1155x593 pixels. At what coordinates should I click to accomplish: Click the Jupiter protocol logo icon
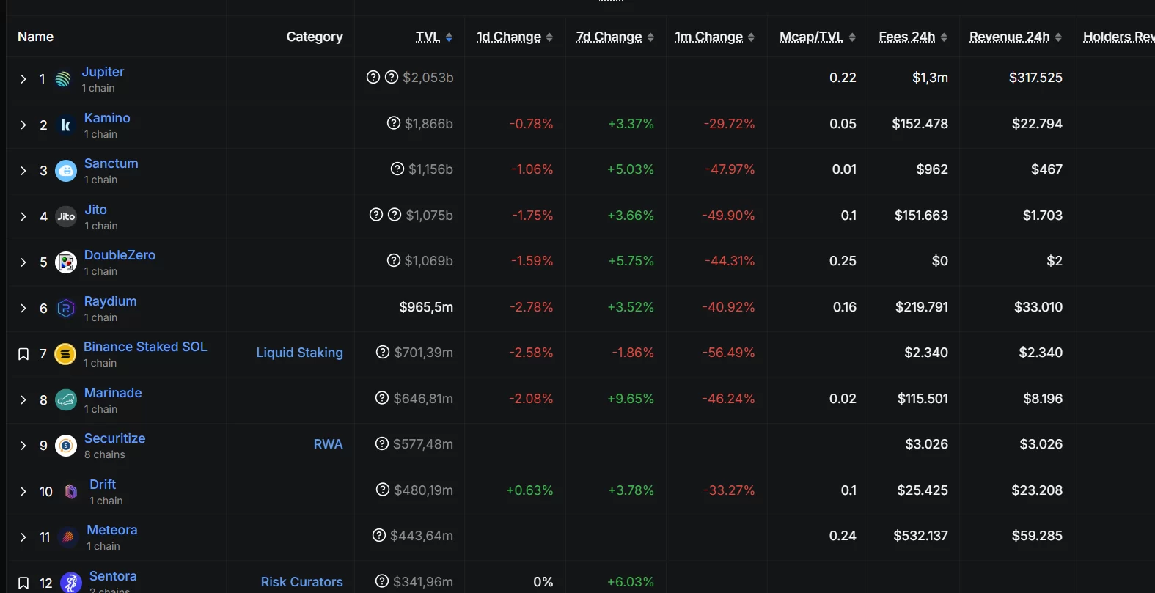(x=63, y=79)
